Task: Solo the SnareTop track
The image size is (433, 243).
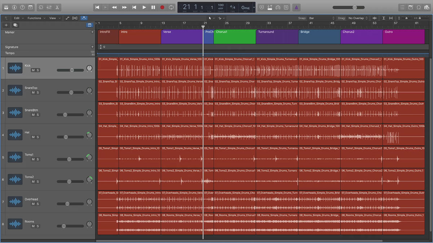Action: [38, 93]
